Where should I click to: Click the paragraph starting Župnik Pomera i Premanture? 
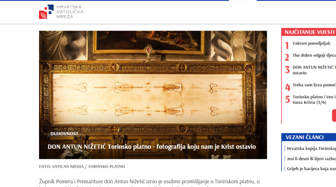(x=150, y=184)
